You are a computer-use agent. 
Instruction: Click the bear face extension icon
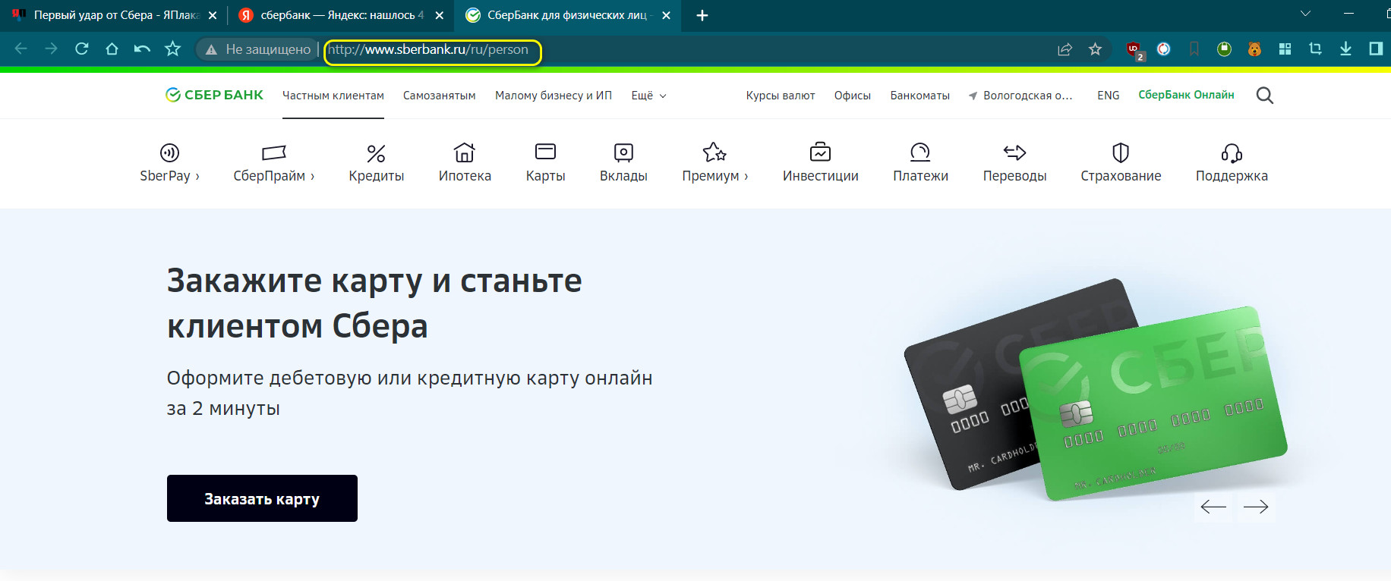click(1254, 49)
